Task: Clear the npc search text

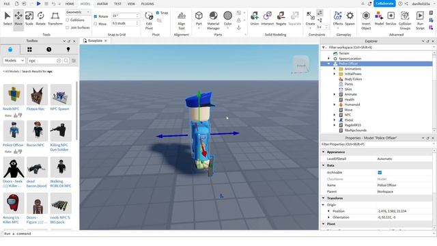Action: point(59,61)
